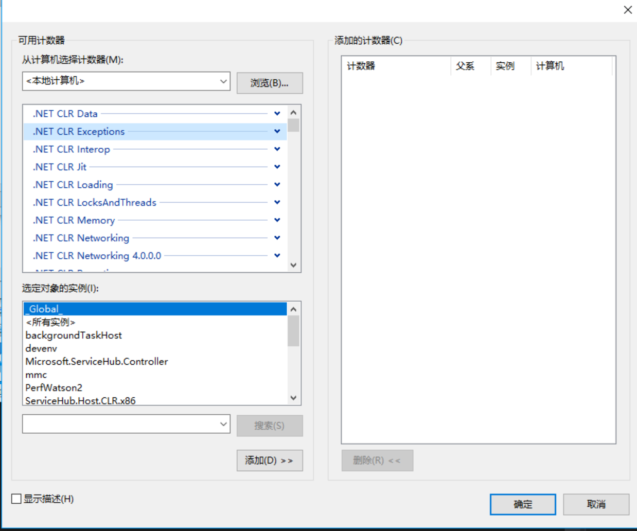Screen dimensions: 637x531
Task: Choose the PerfWatson2 instance
Action: 54,387
